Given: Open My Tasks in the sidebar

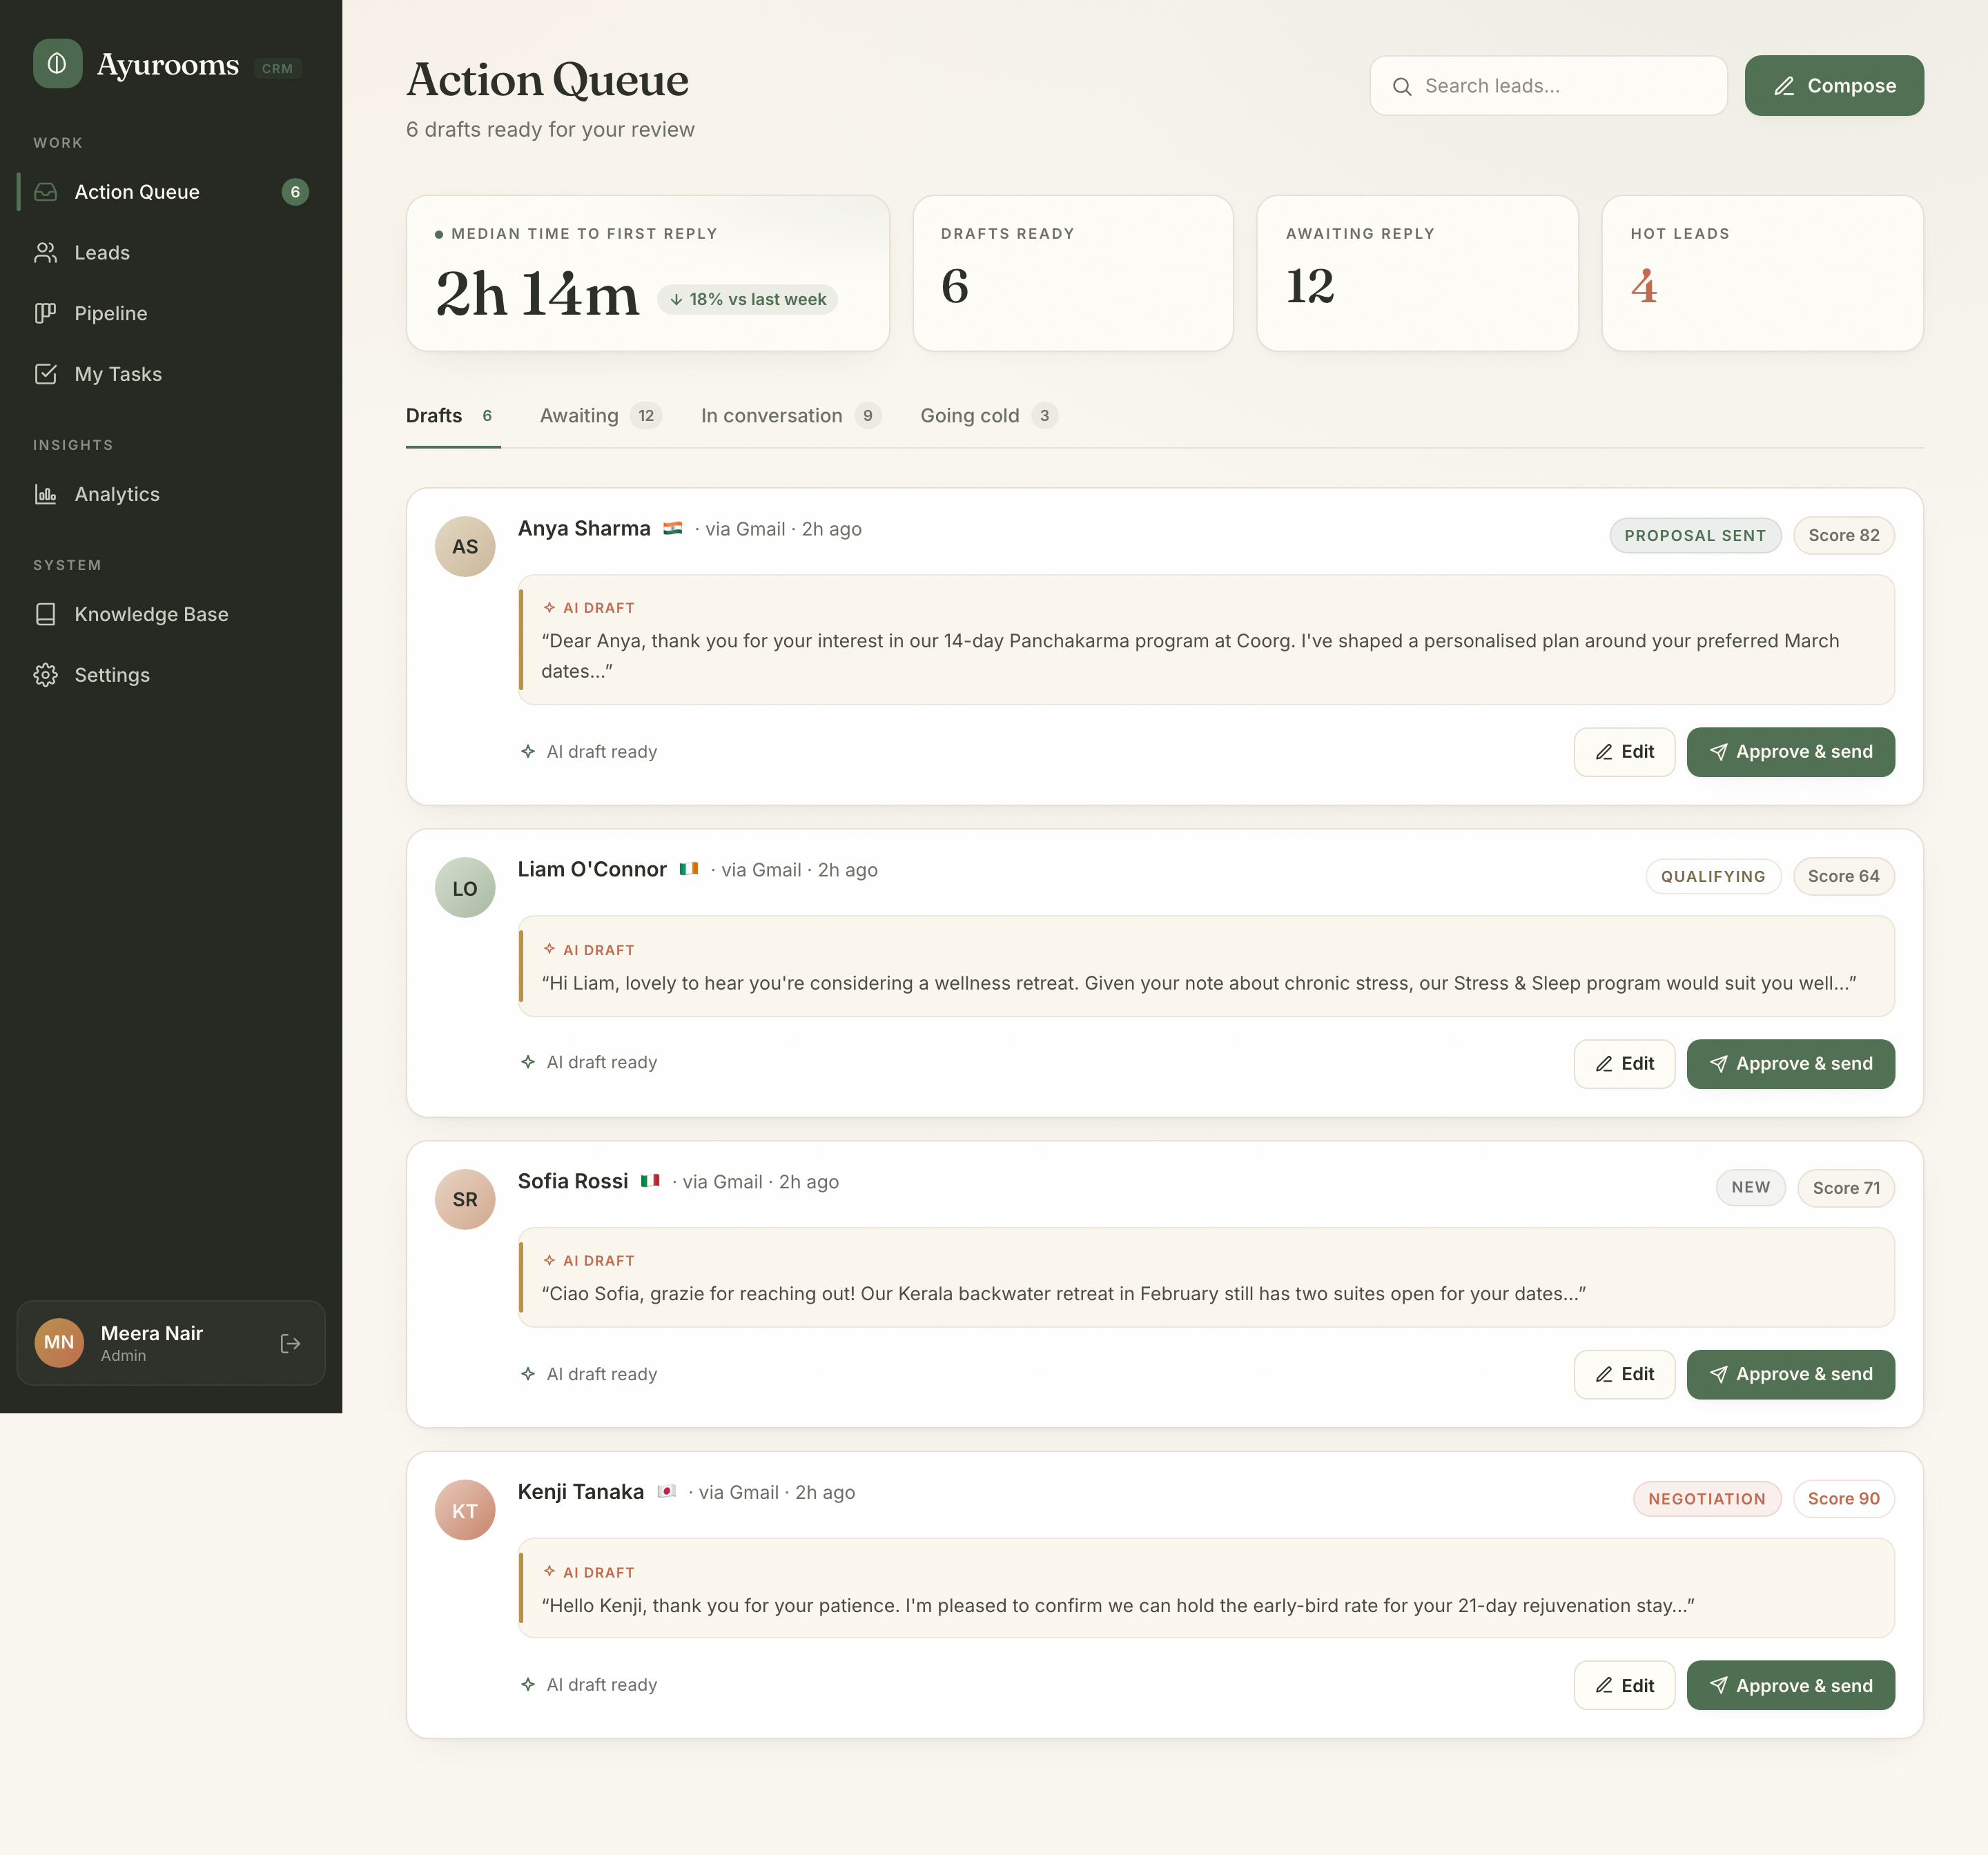Looking at the screenshot, I should [171, 374].
